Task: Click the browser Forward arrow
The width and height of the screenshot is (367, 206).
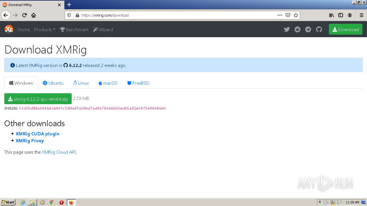Action: [15, 15]
